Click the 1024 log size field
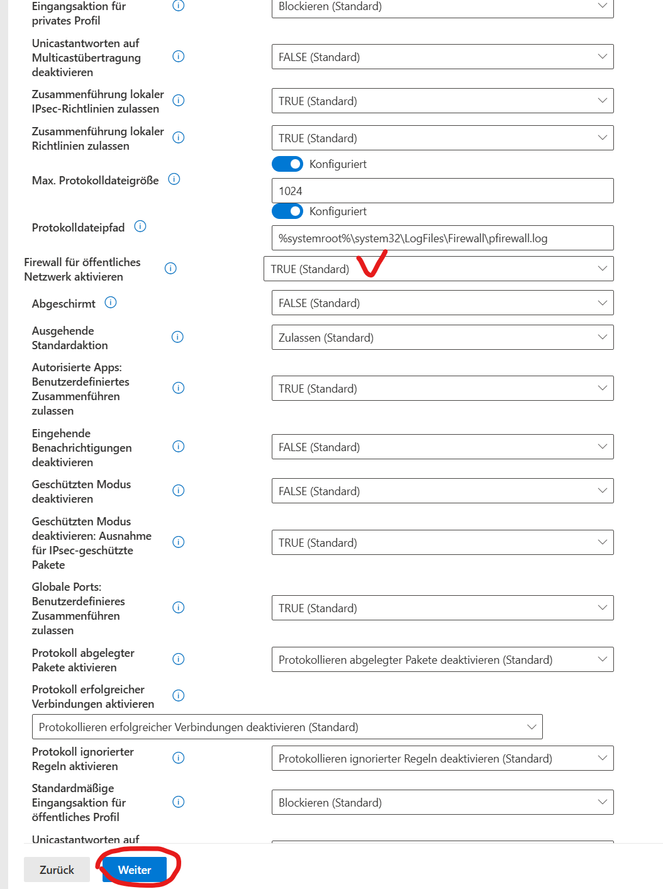Image resolution: width=663 pixels, height=889 pixels. 442,191
